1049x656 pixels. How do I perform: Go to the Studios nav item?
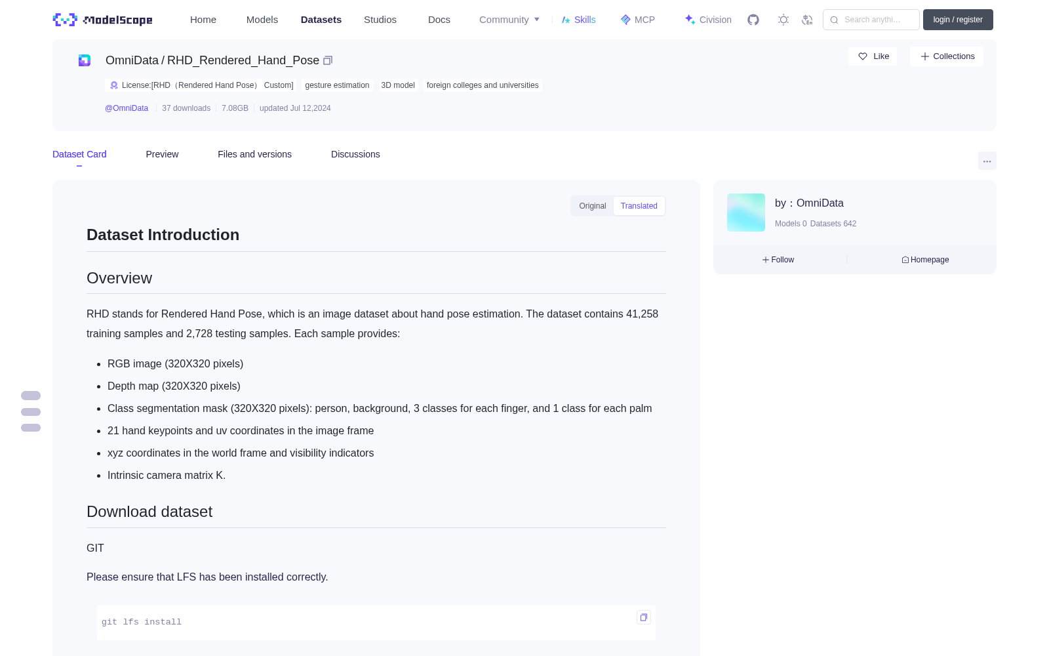tap(380, 20)
